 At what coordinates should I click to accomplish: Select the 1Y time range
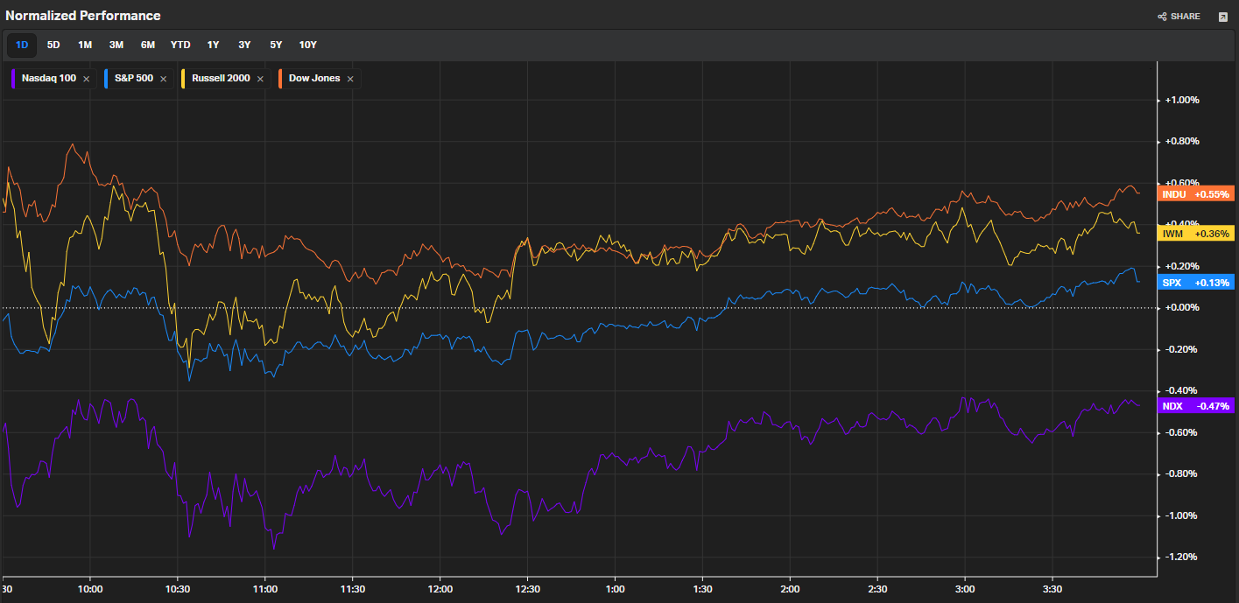(213, 45)
